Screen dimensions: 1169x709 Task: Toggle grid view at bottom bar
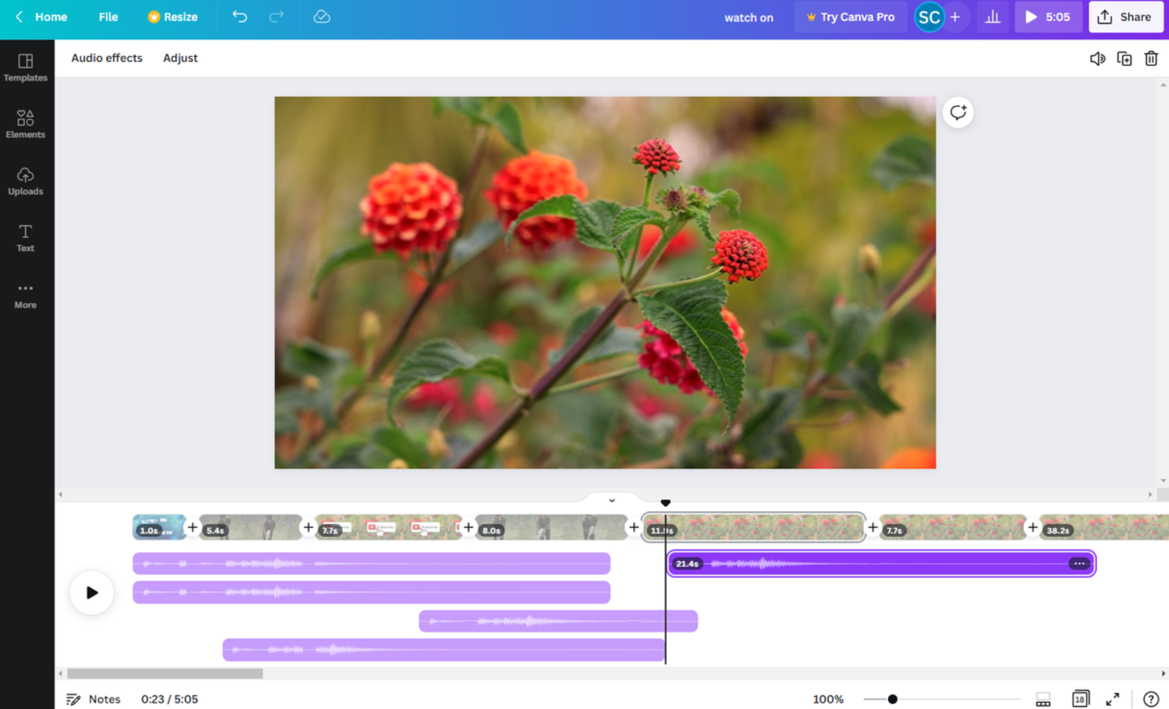click(x=1080, y=699)
